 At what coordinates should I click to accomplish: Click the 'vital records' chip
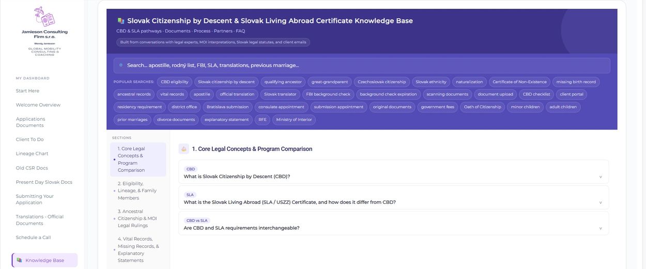pyautogui.click(x=172, y=94)
